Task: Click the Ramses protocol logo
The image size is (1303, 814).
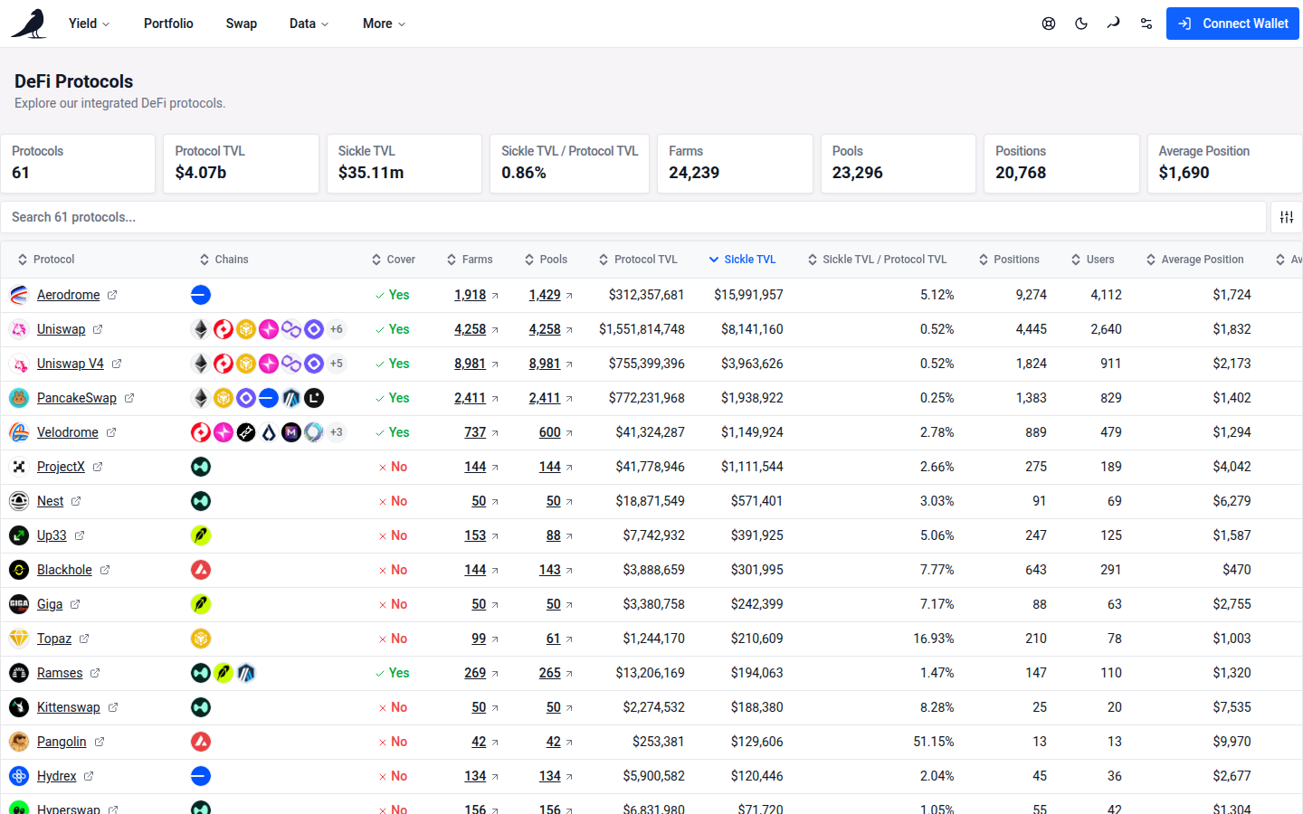Action: point(19,673)
